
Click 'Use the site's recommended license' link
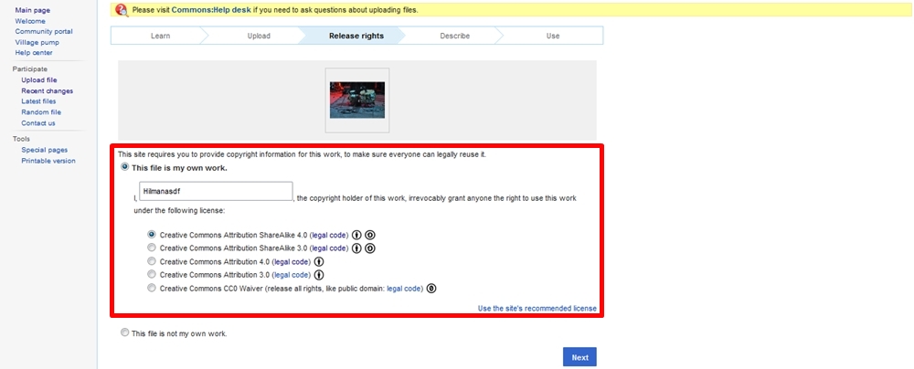coord(537,309)
